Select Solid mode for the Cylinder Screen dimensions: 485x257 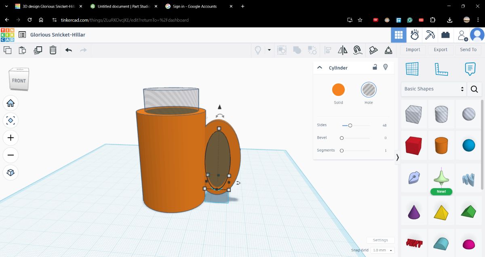click(338, 89)
